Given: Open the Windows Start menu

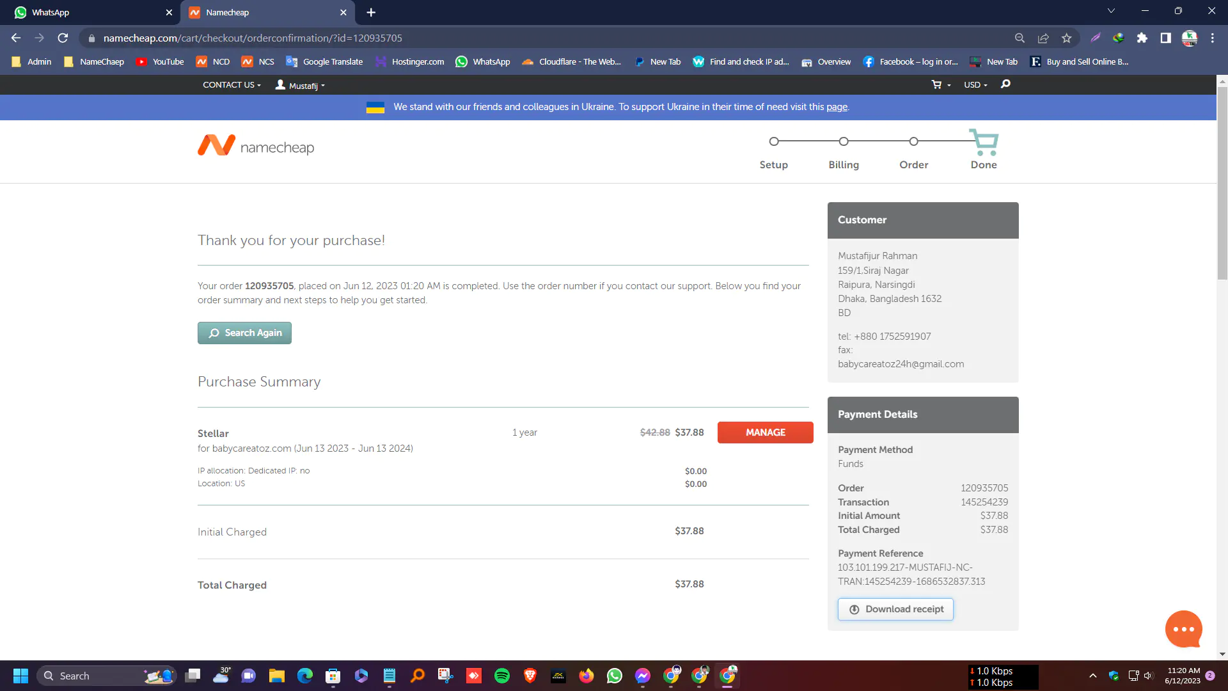Looking at the screenshot, I should (x=20, y=676).
